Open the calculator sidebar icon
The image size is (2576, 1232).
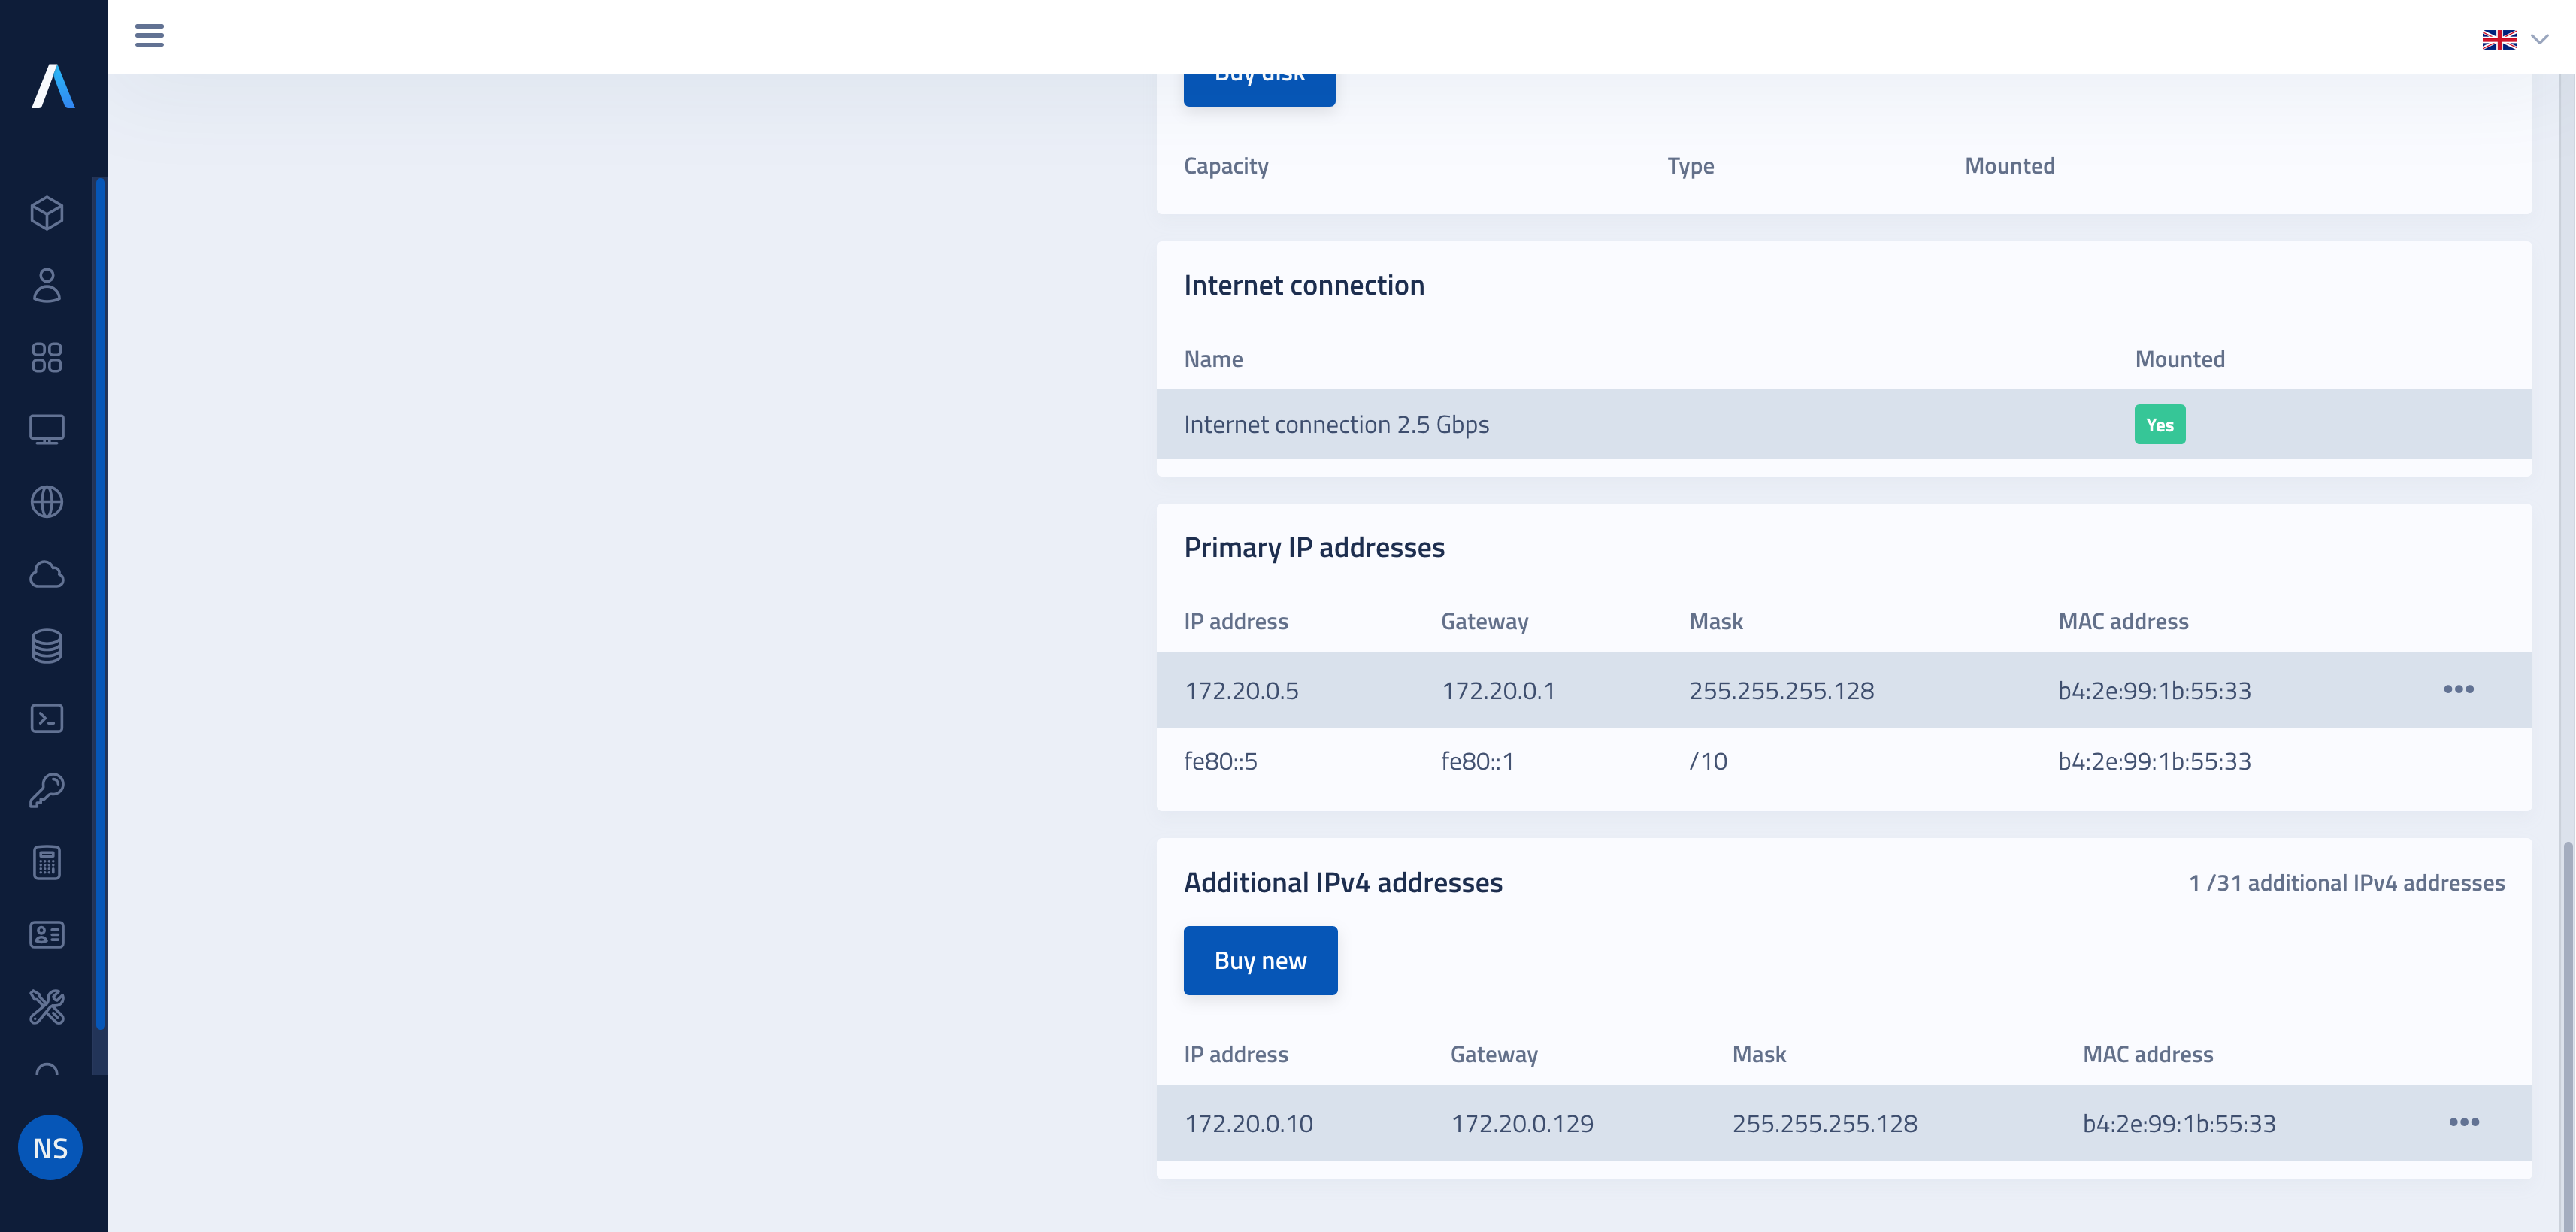(47, 862)
